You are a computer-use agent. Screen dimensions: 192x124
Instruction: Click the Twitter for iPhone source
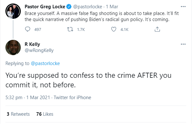73,98
